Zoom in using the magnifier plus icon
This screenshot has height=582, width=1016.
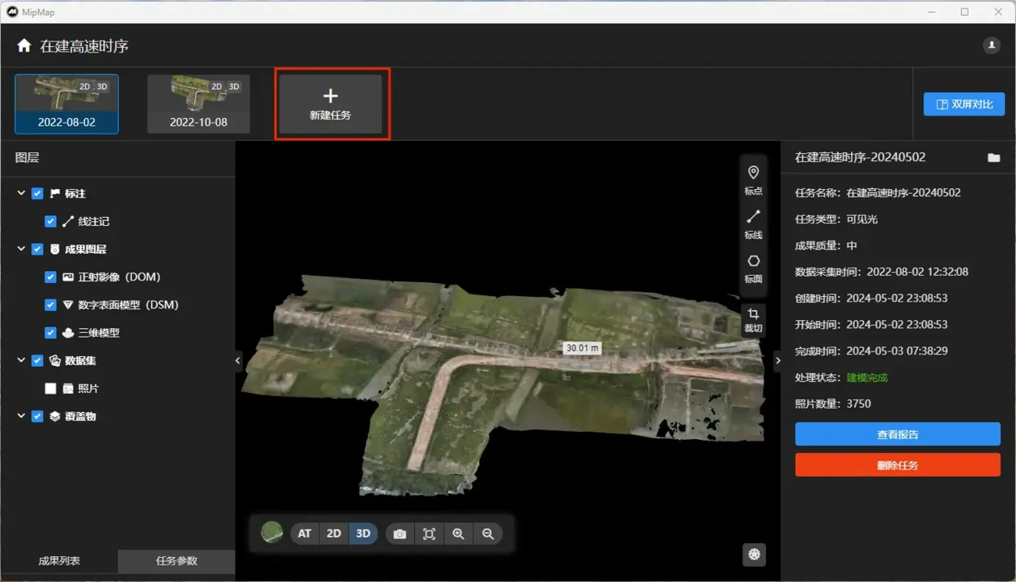458,534
